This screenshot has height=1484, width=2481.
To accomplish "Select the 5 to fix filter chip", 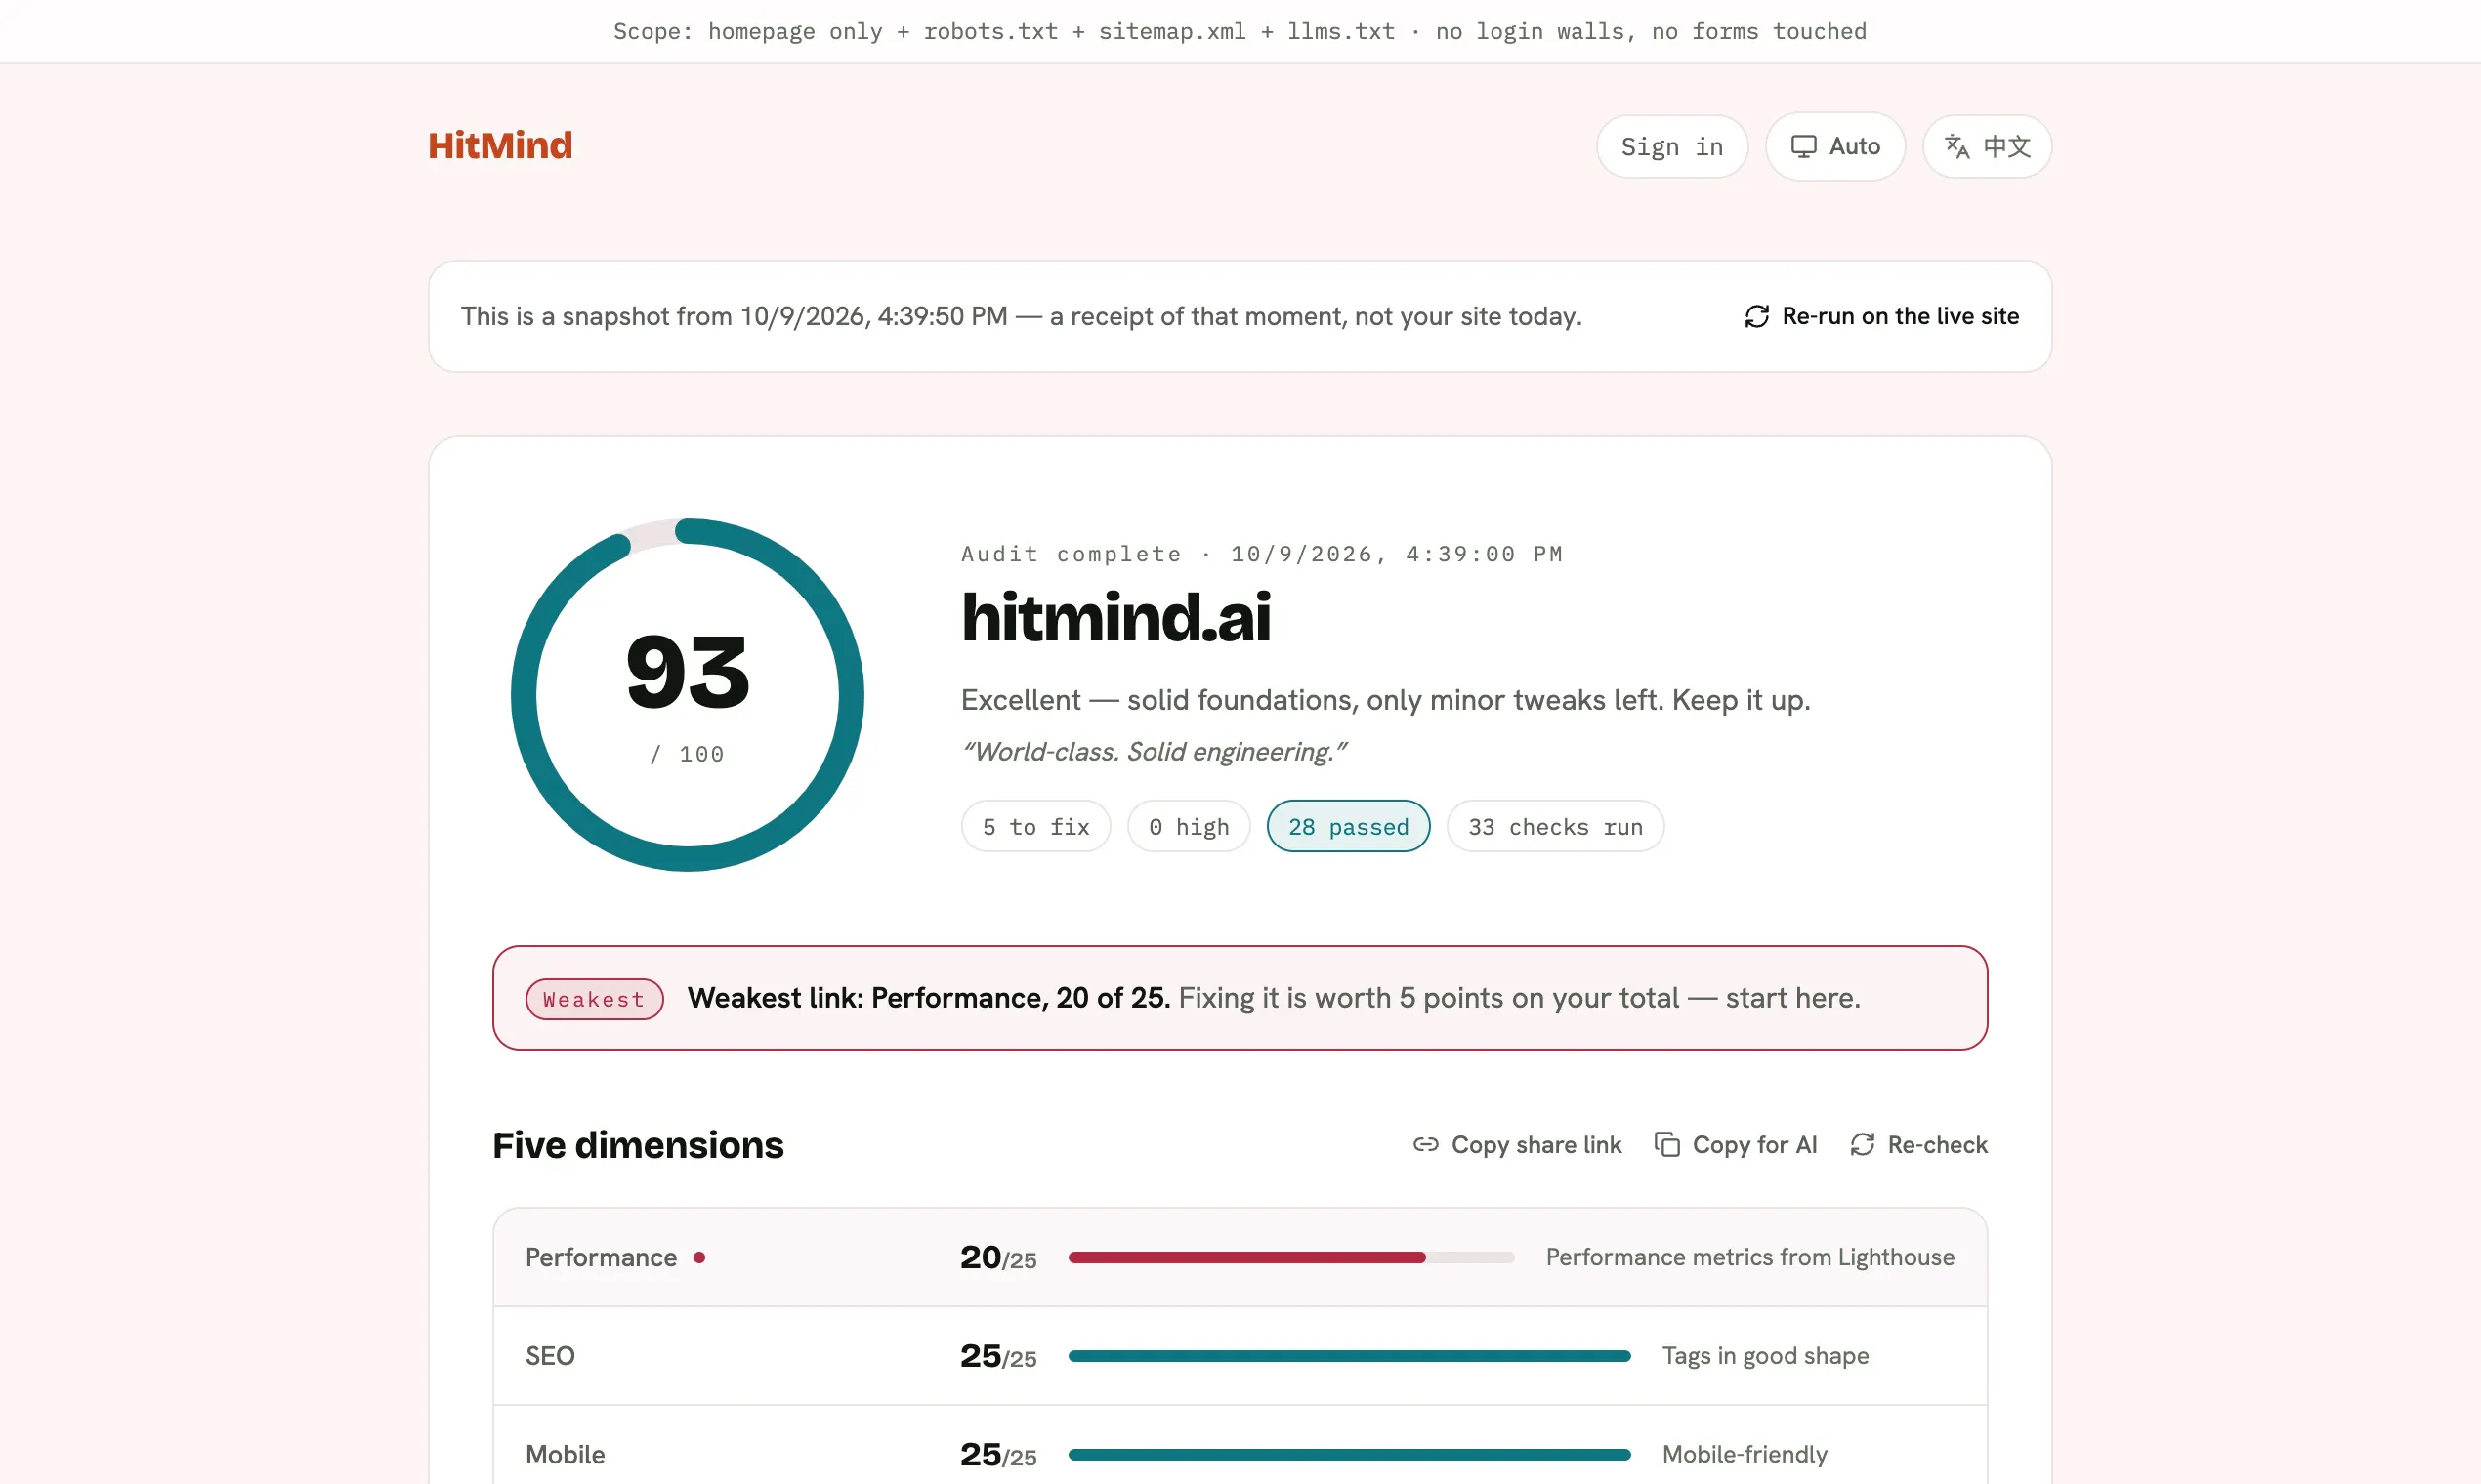I will click(1035, 827).
